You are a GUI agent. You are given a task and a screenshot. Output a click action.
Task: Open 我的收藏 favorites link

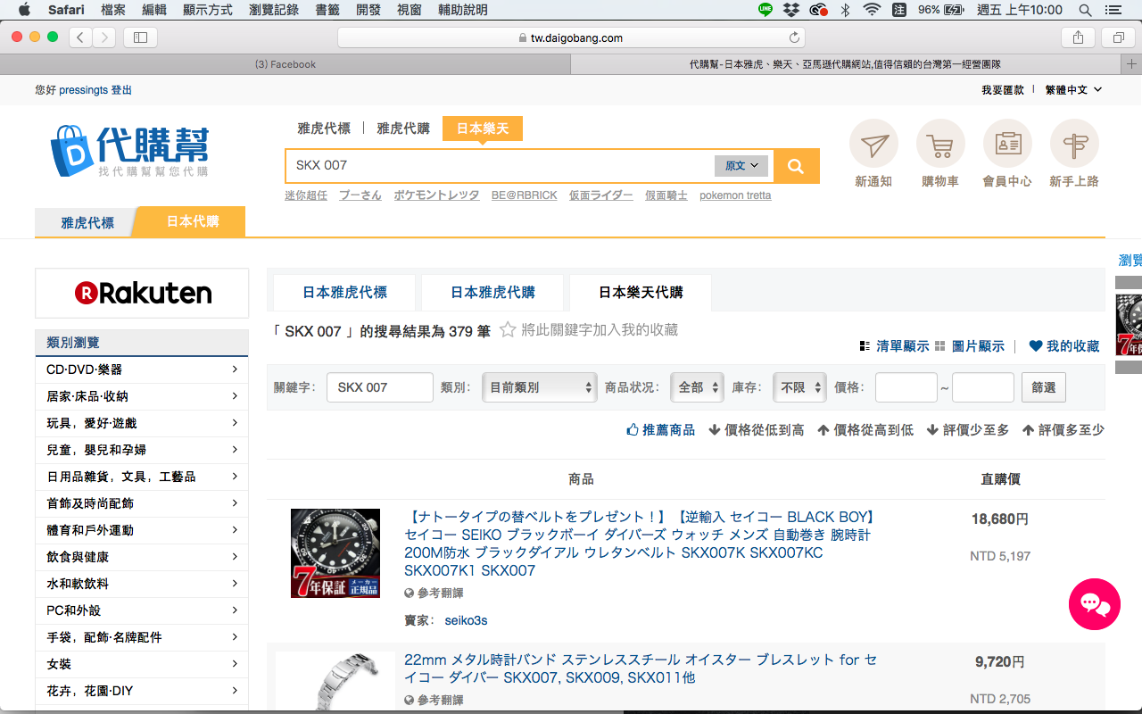tap(1064, 346)
